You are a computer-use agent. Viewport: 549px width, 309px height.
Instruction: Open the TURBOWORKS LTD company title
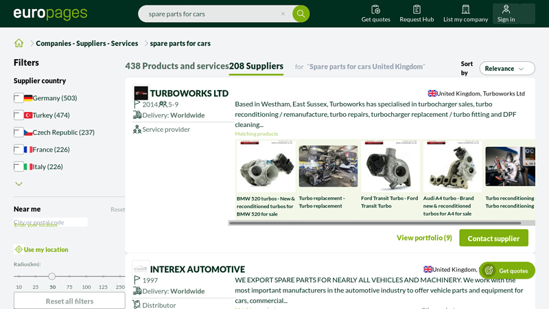(x=189, y=93)
